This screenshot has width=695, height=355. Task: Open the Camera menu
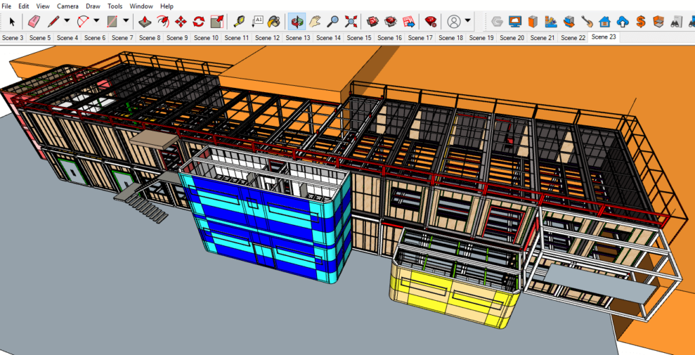(x=67, y=6)
